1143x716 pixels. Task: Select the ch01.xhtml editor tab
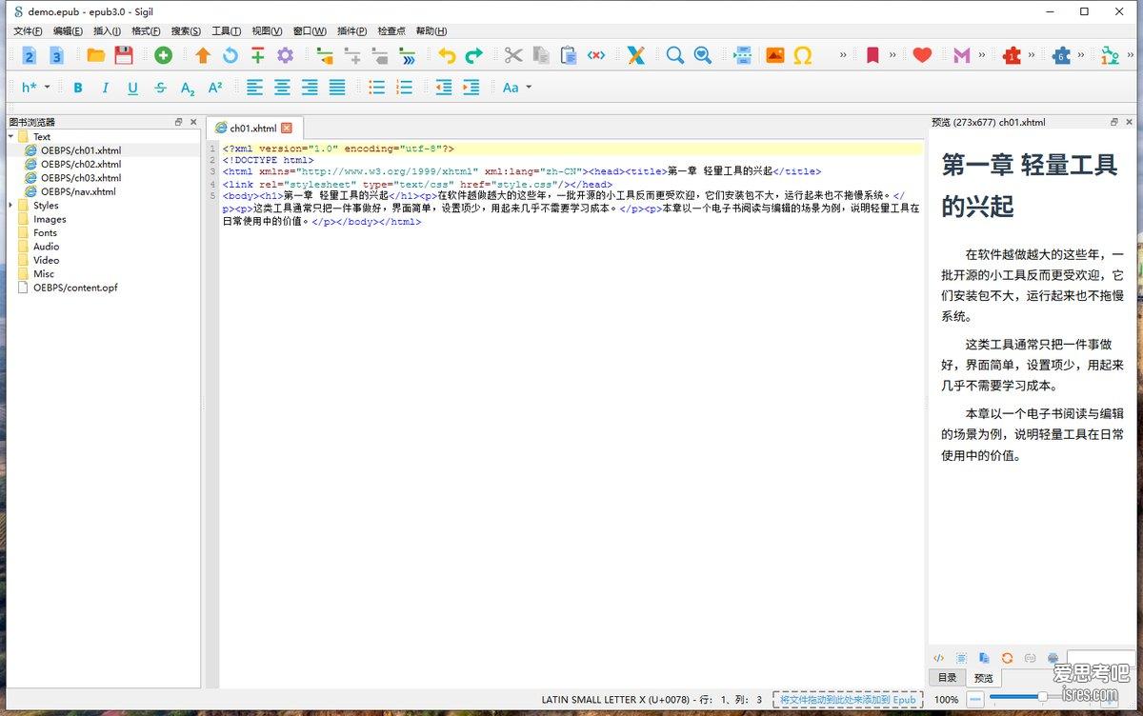coord(252,128)
